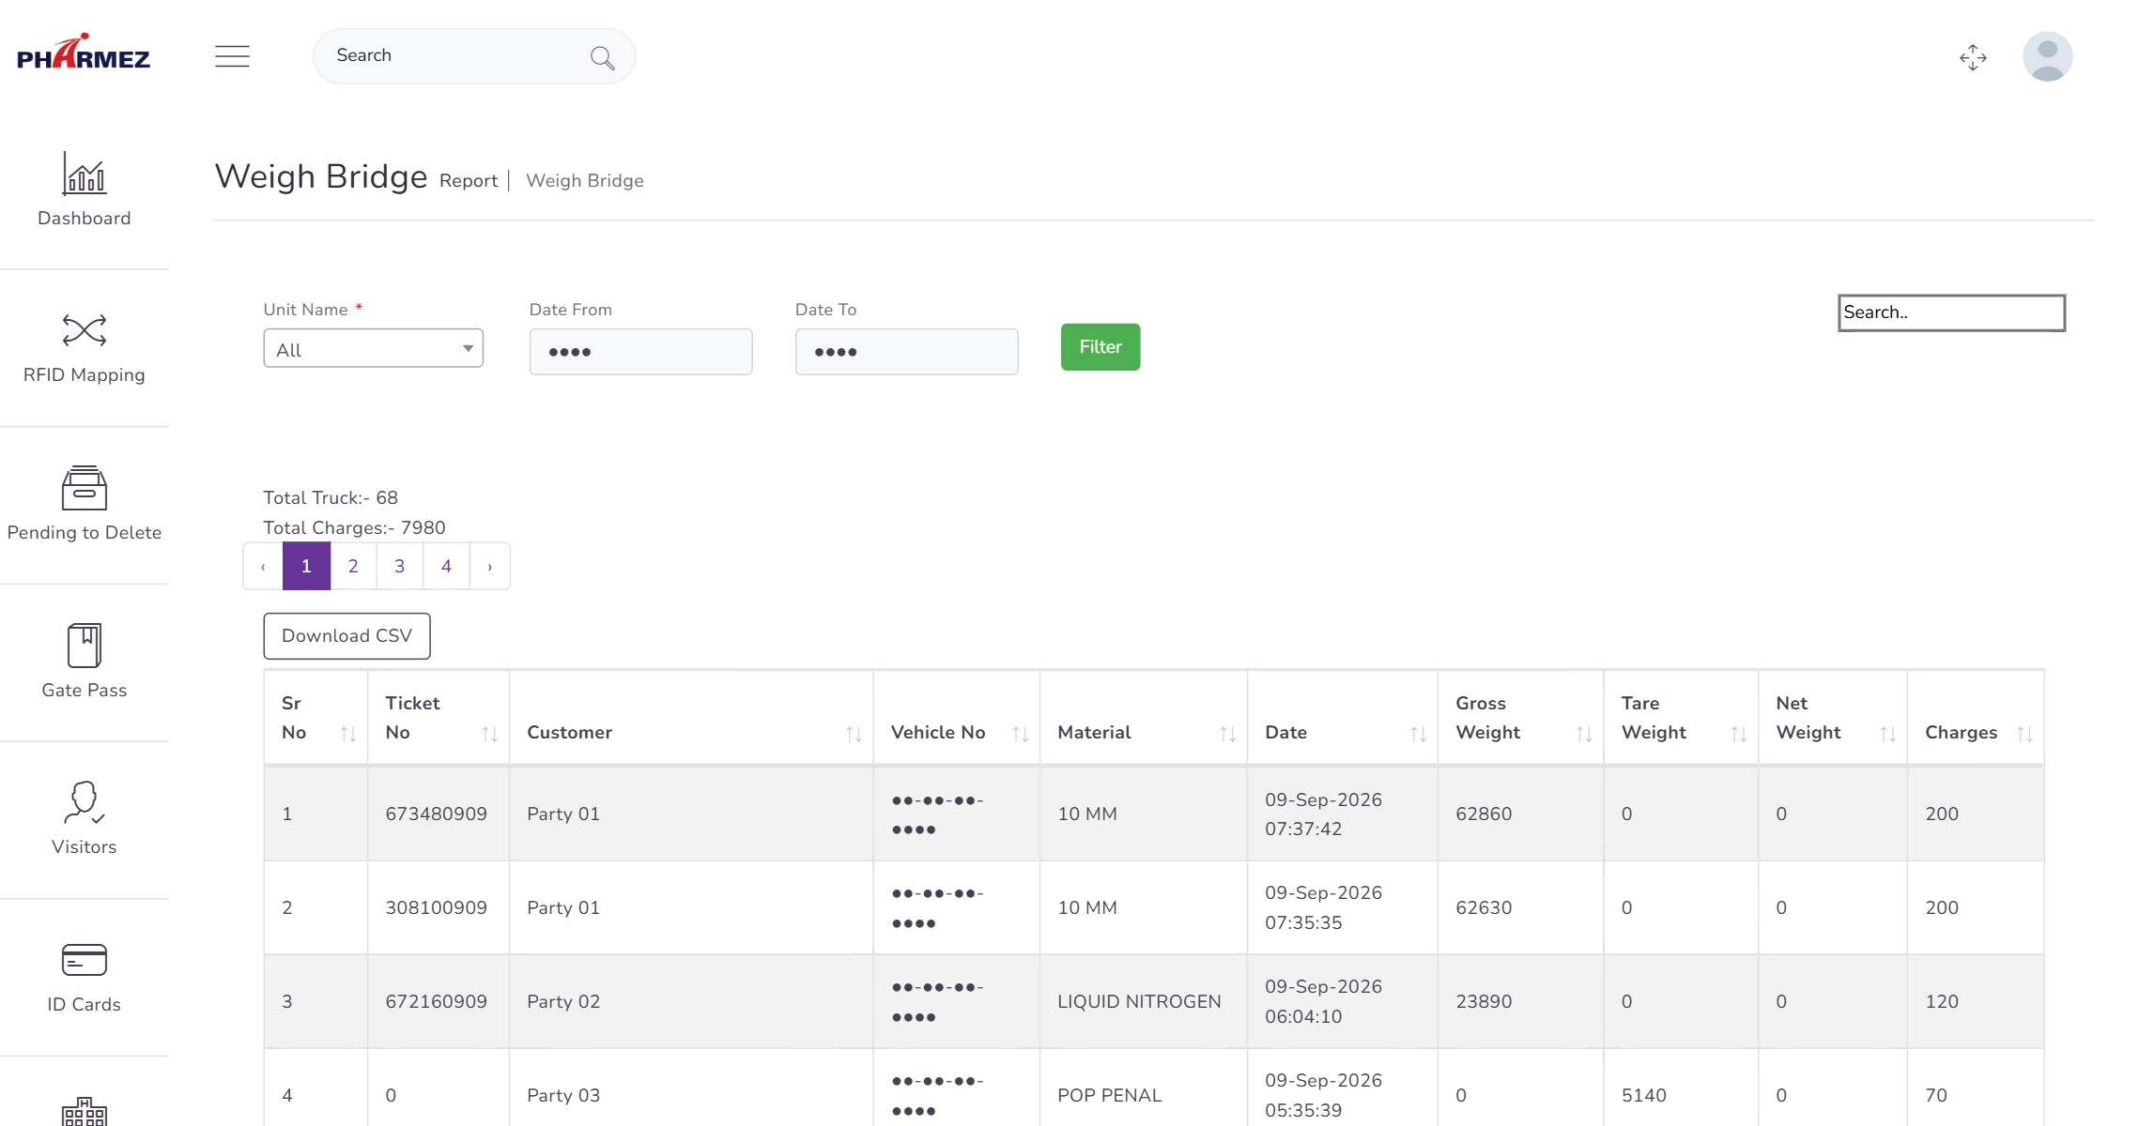Click Total Truck:- 68 text

pyautogui.click(x=331, y=498)
